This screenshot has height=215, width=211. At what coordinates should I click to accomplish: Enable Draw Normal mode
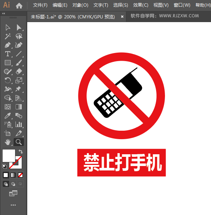6,184
